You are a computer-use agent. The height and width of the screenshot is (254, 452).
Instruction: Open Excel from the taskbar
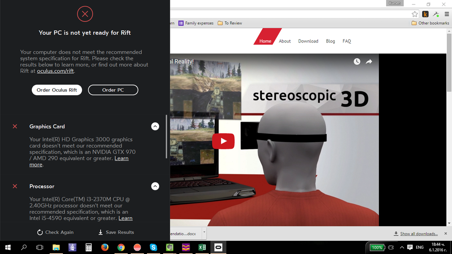[202, 248]
